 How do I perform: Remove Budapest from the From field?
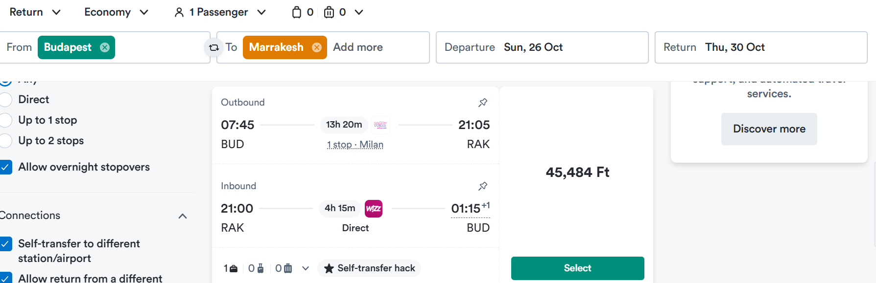(x=105, y=47)
